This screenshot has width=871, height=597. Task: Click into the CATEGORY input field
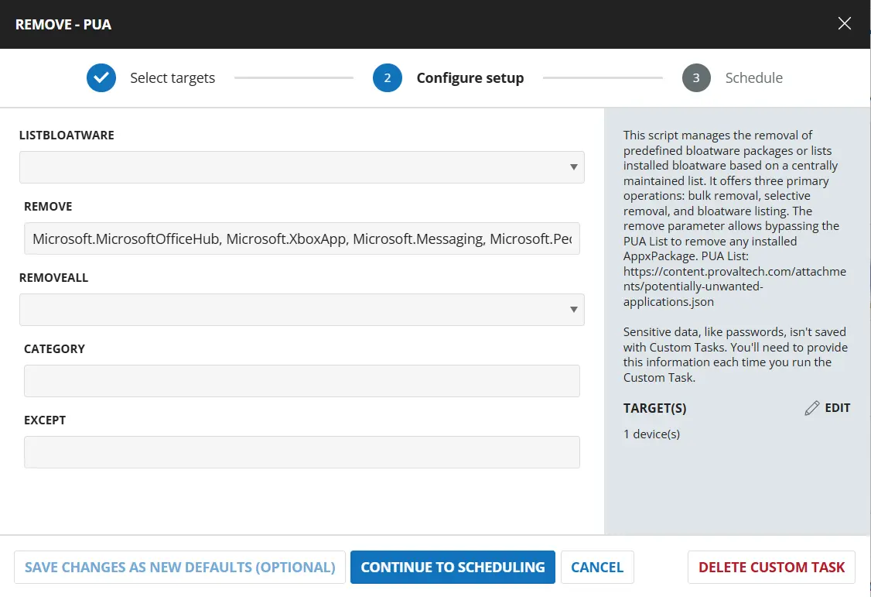pyautogui.click(x=302, y=381)
